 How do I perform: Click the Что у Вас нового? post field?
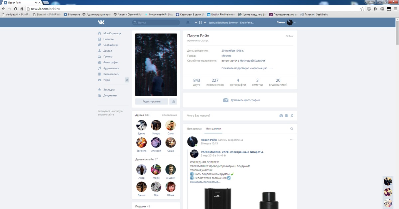pos(231,115)
